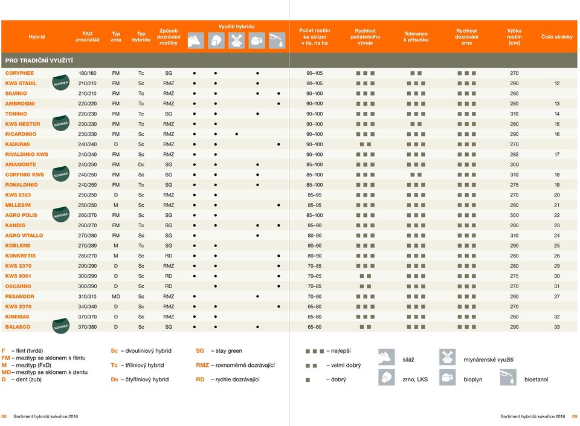Click the legend bioetanol nozzle icon

(x=508, y=378)
